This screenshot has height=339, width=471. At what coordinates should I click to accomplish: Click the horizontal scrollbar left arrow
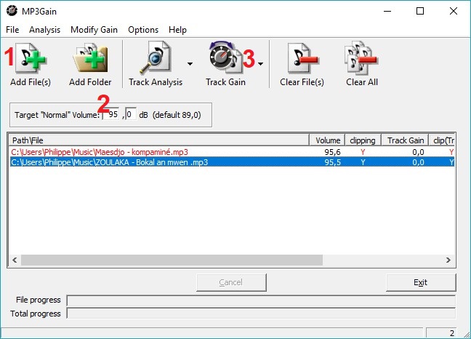15,260
